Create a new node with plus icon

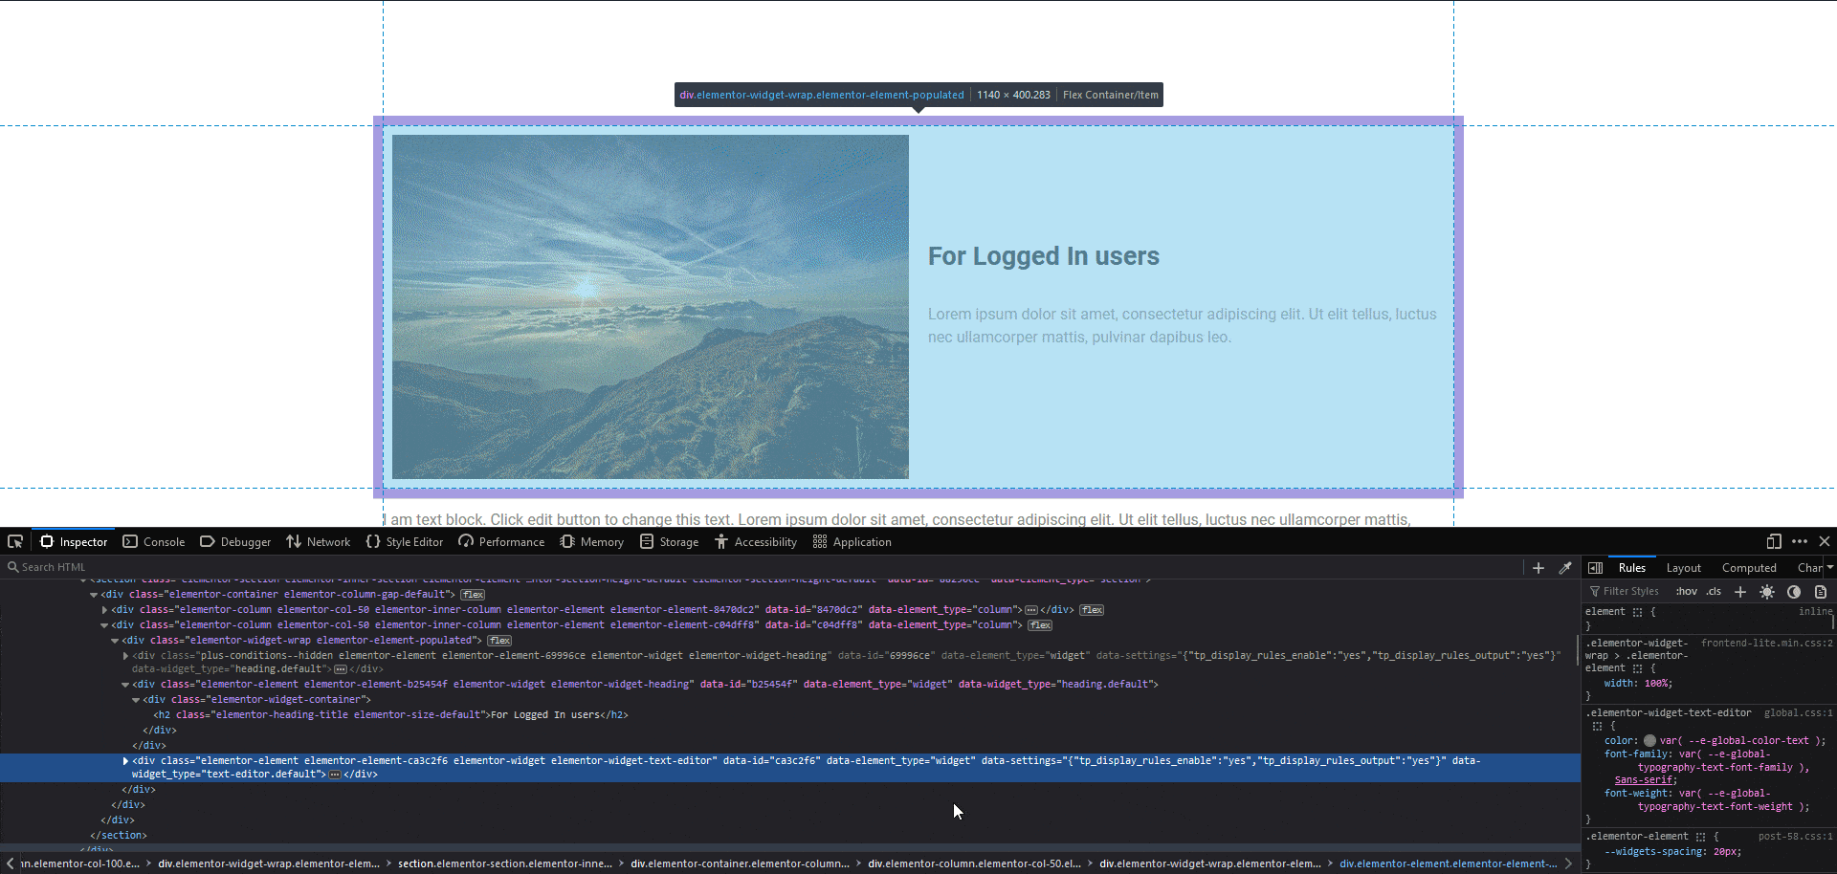tap(1538, 568)
